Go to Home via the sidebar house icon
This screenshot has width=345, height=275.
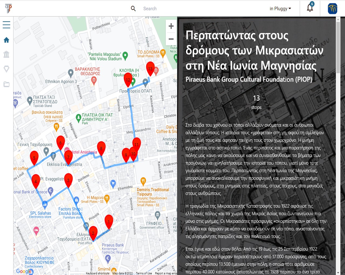[x=6, y=40]
